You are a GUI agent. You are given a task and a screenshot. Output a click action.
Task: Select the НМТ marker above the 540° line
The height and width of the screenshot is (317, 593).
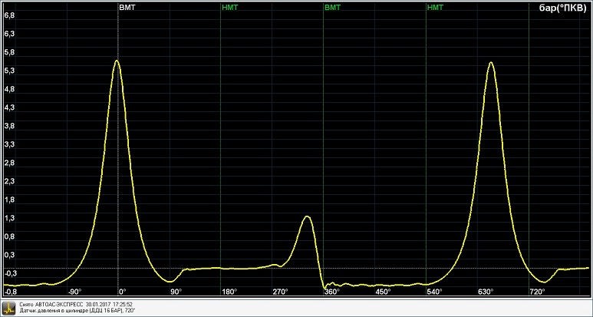(435, 8)
